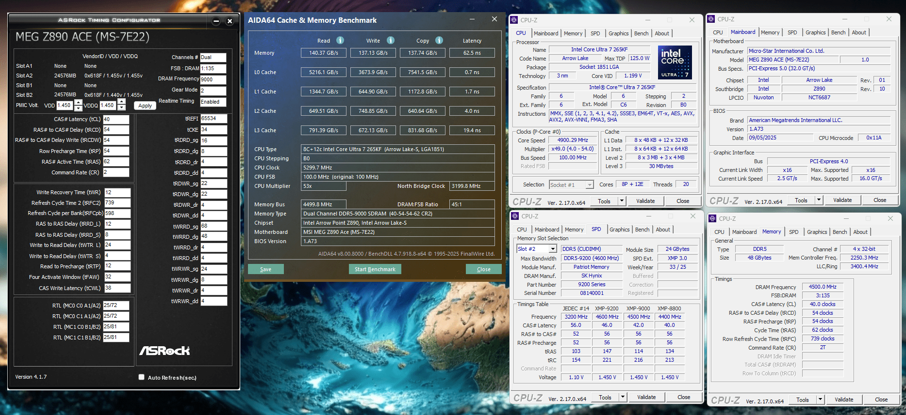
Task: Expand the Socket #1 selection dropdown
Action: point(589,185)
